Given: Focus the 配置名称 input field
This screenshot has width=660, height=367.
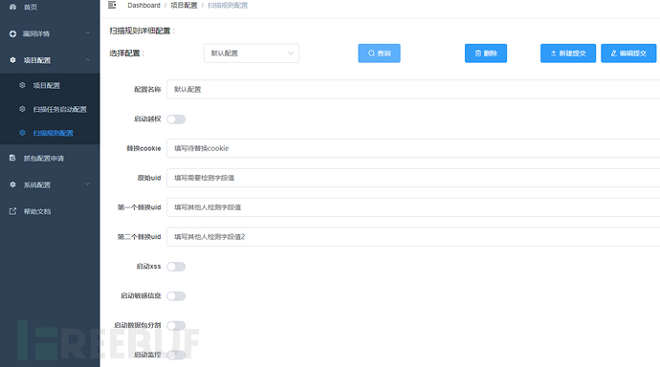Looking at the screenshot, I should coord(413,90).
